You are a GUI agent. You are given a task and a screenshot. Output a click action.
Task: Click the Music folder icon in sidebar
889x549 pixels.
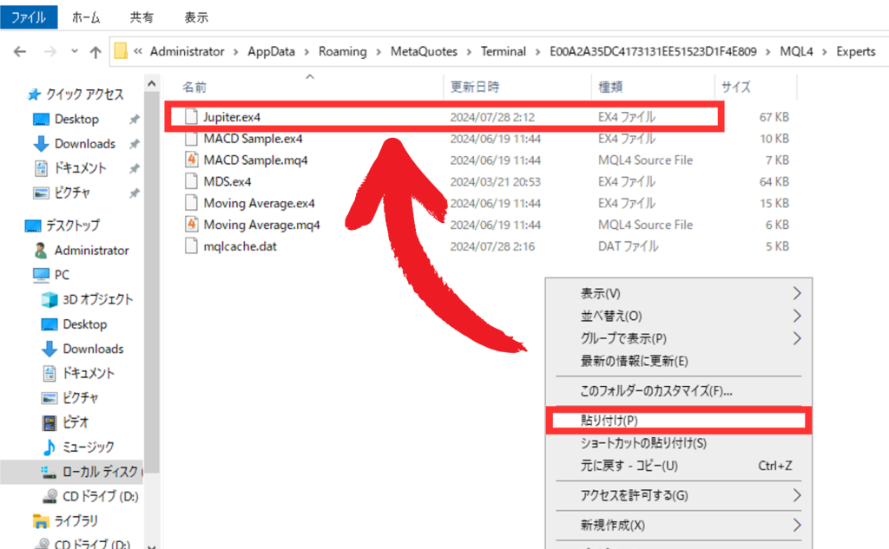pos(49,447)
